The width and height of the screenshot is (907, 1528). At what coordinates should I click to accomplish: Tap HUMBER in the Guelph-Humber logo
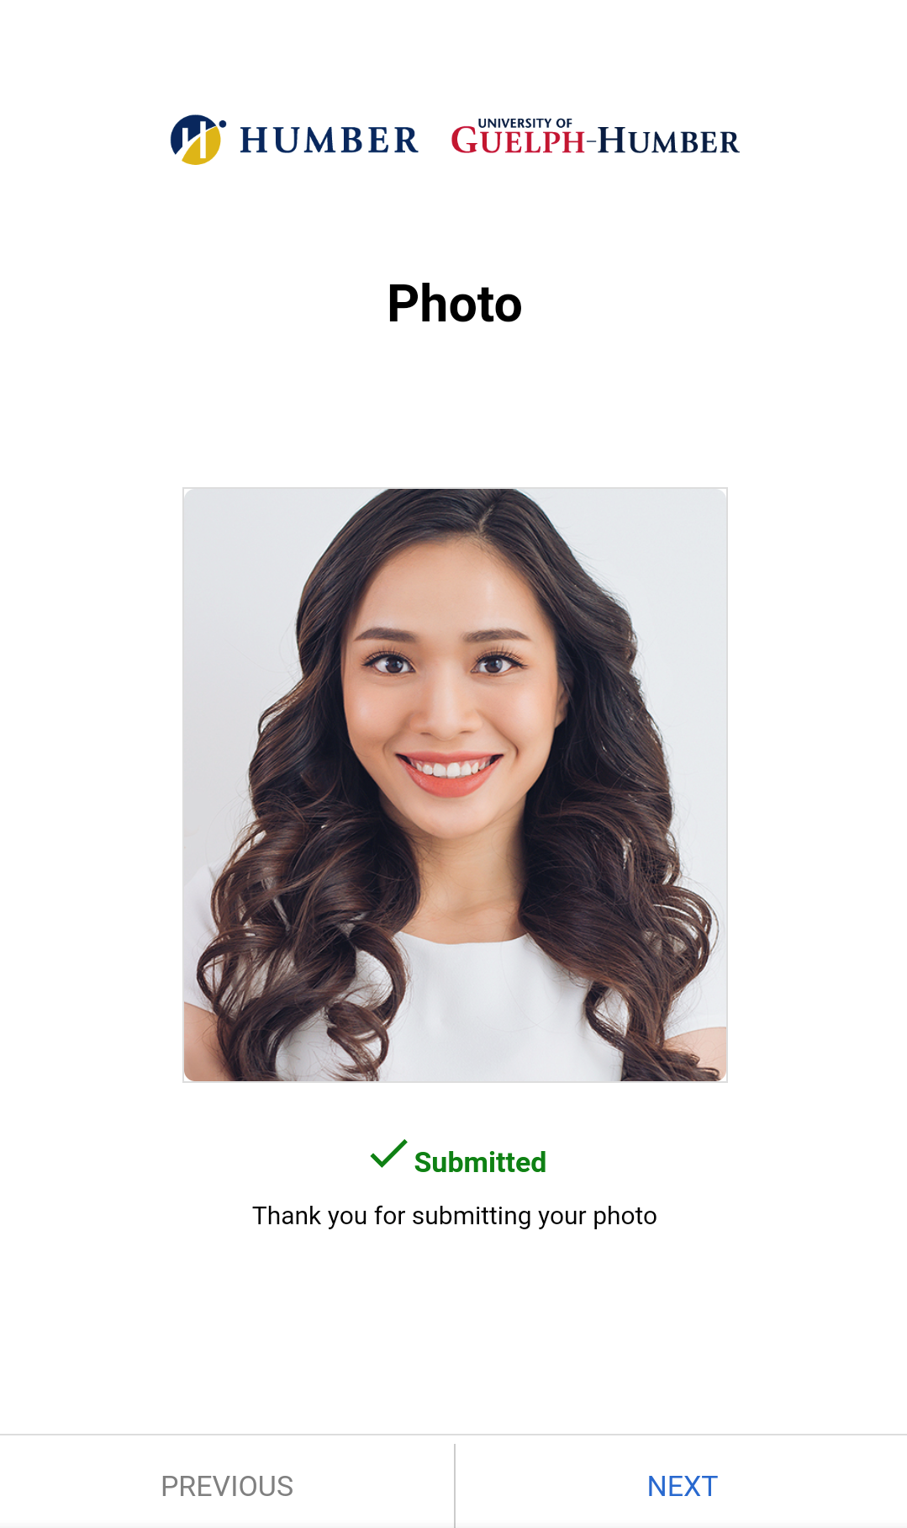pos(669,141)
